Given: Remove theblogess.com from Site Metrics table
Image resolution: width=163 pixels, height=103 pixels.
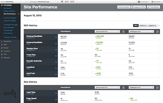Looking at the screenshot, I should point(157,88).
